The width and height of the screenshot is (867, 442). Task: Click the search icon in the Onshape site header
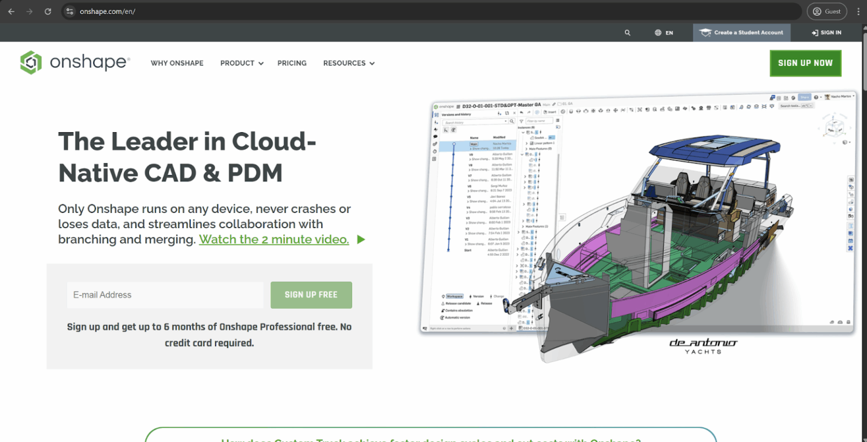pyautogui.click(x=627, y=32)
